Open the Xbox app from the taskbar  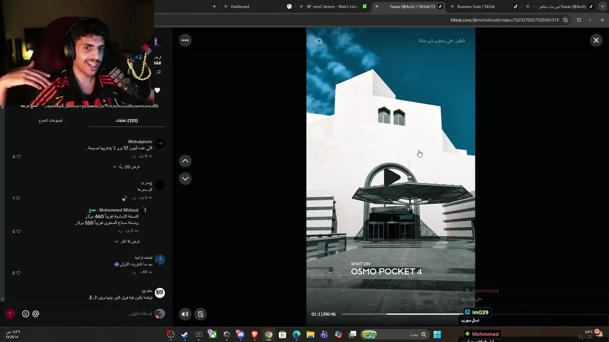(x=213, y=334)
